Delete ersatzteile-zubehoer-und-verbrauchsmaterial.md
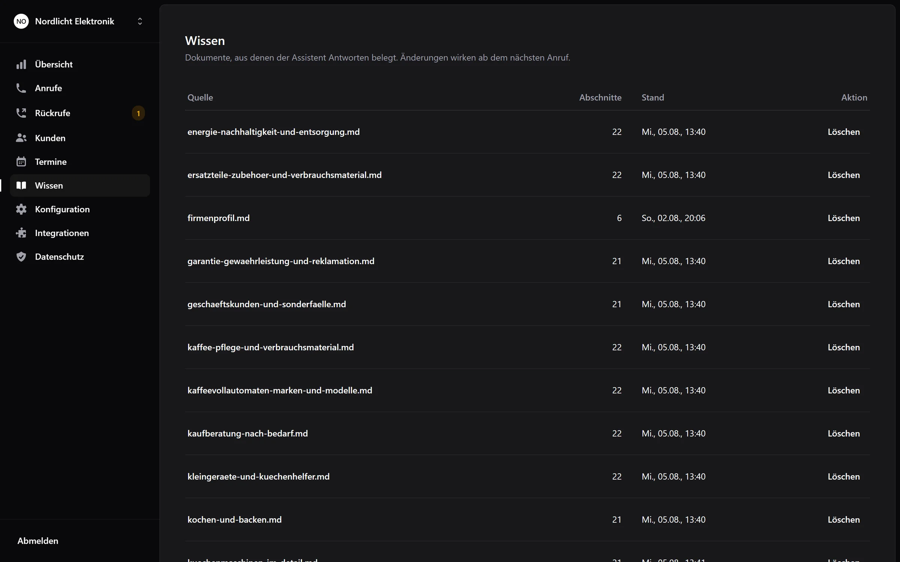This screenshot has height=562, width=900. (844, 175)
